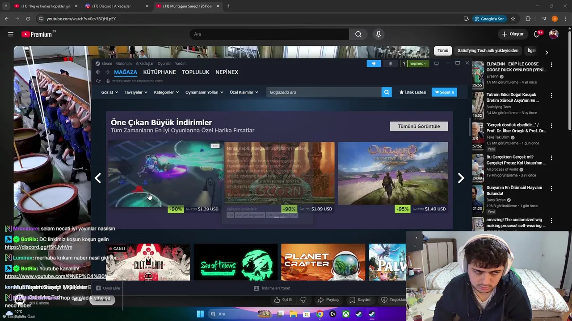Start YouTube voice search with microphone

[379, 34]
